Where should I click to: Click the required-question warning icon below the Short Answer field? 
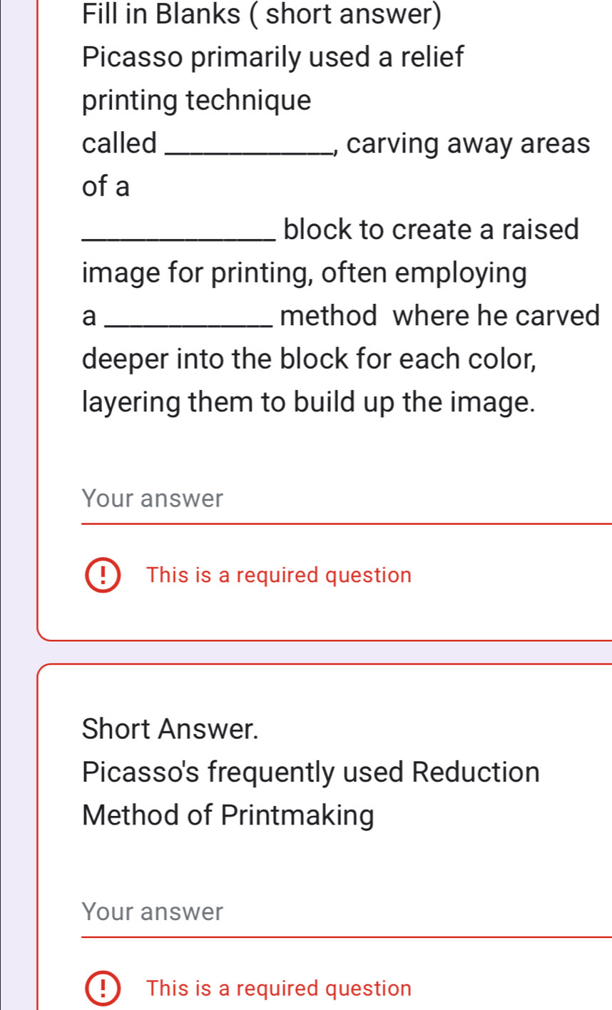click(x=105, y=988)
